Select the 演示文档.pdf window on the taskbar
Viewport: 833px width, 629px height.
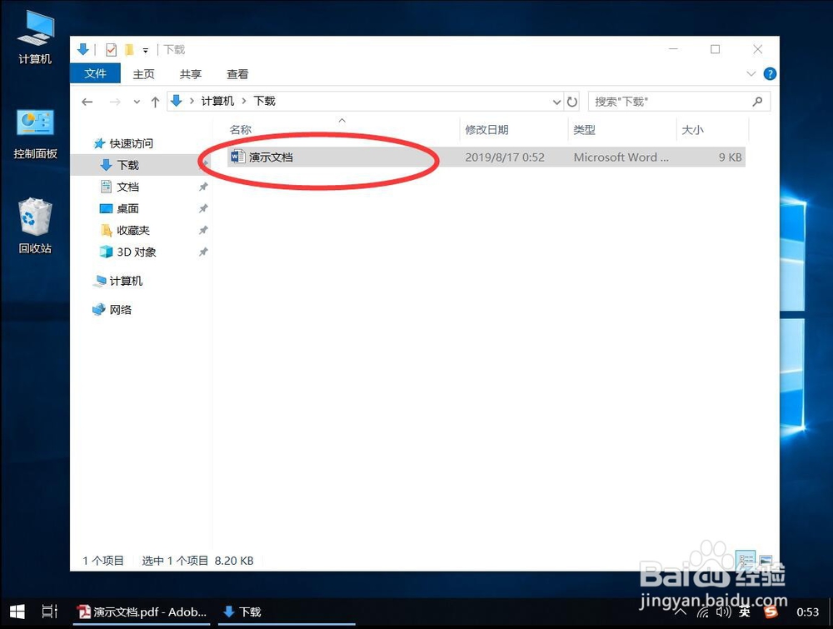coord(142,612)
